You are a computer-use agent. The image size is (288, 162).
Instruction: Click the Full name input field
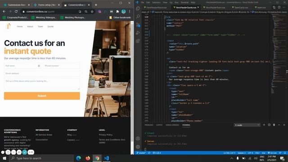[x=22, y=66]
